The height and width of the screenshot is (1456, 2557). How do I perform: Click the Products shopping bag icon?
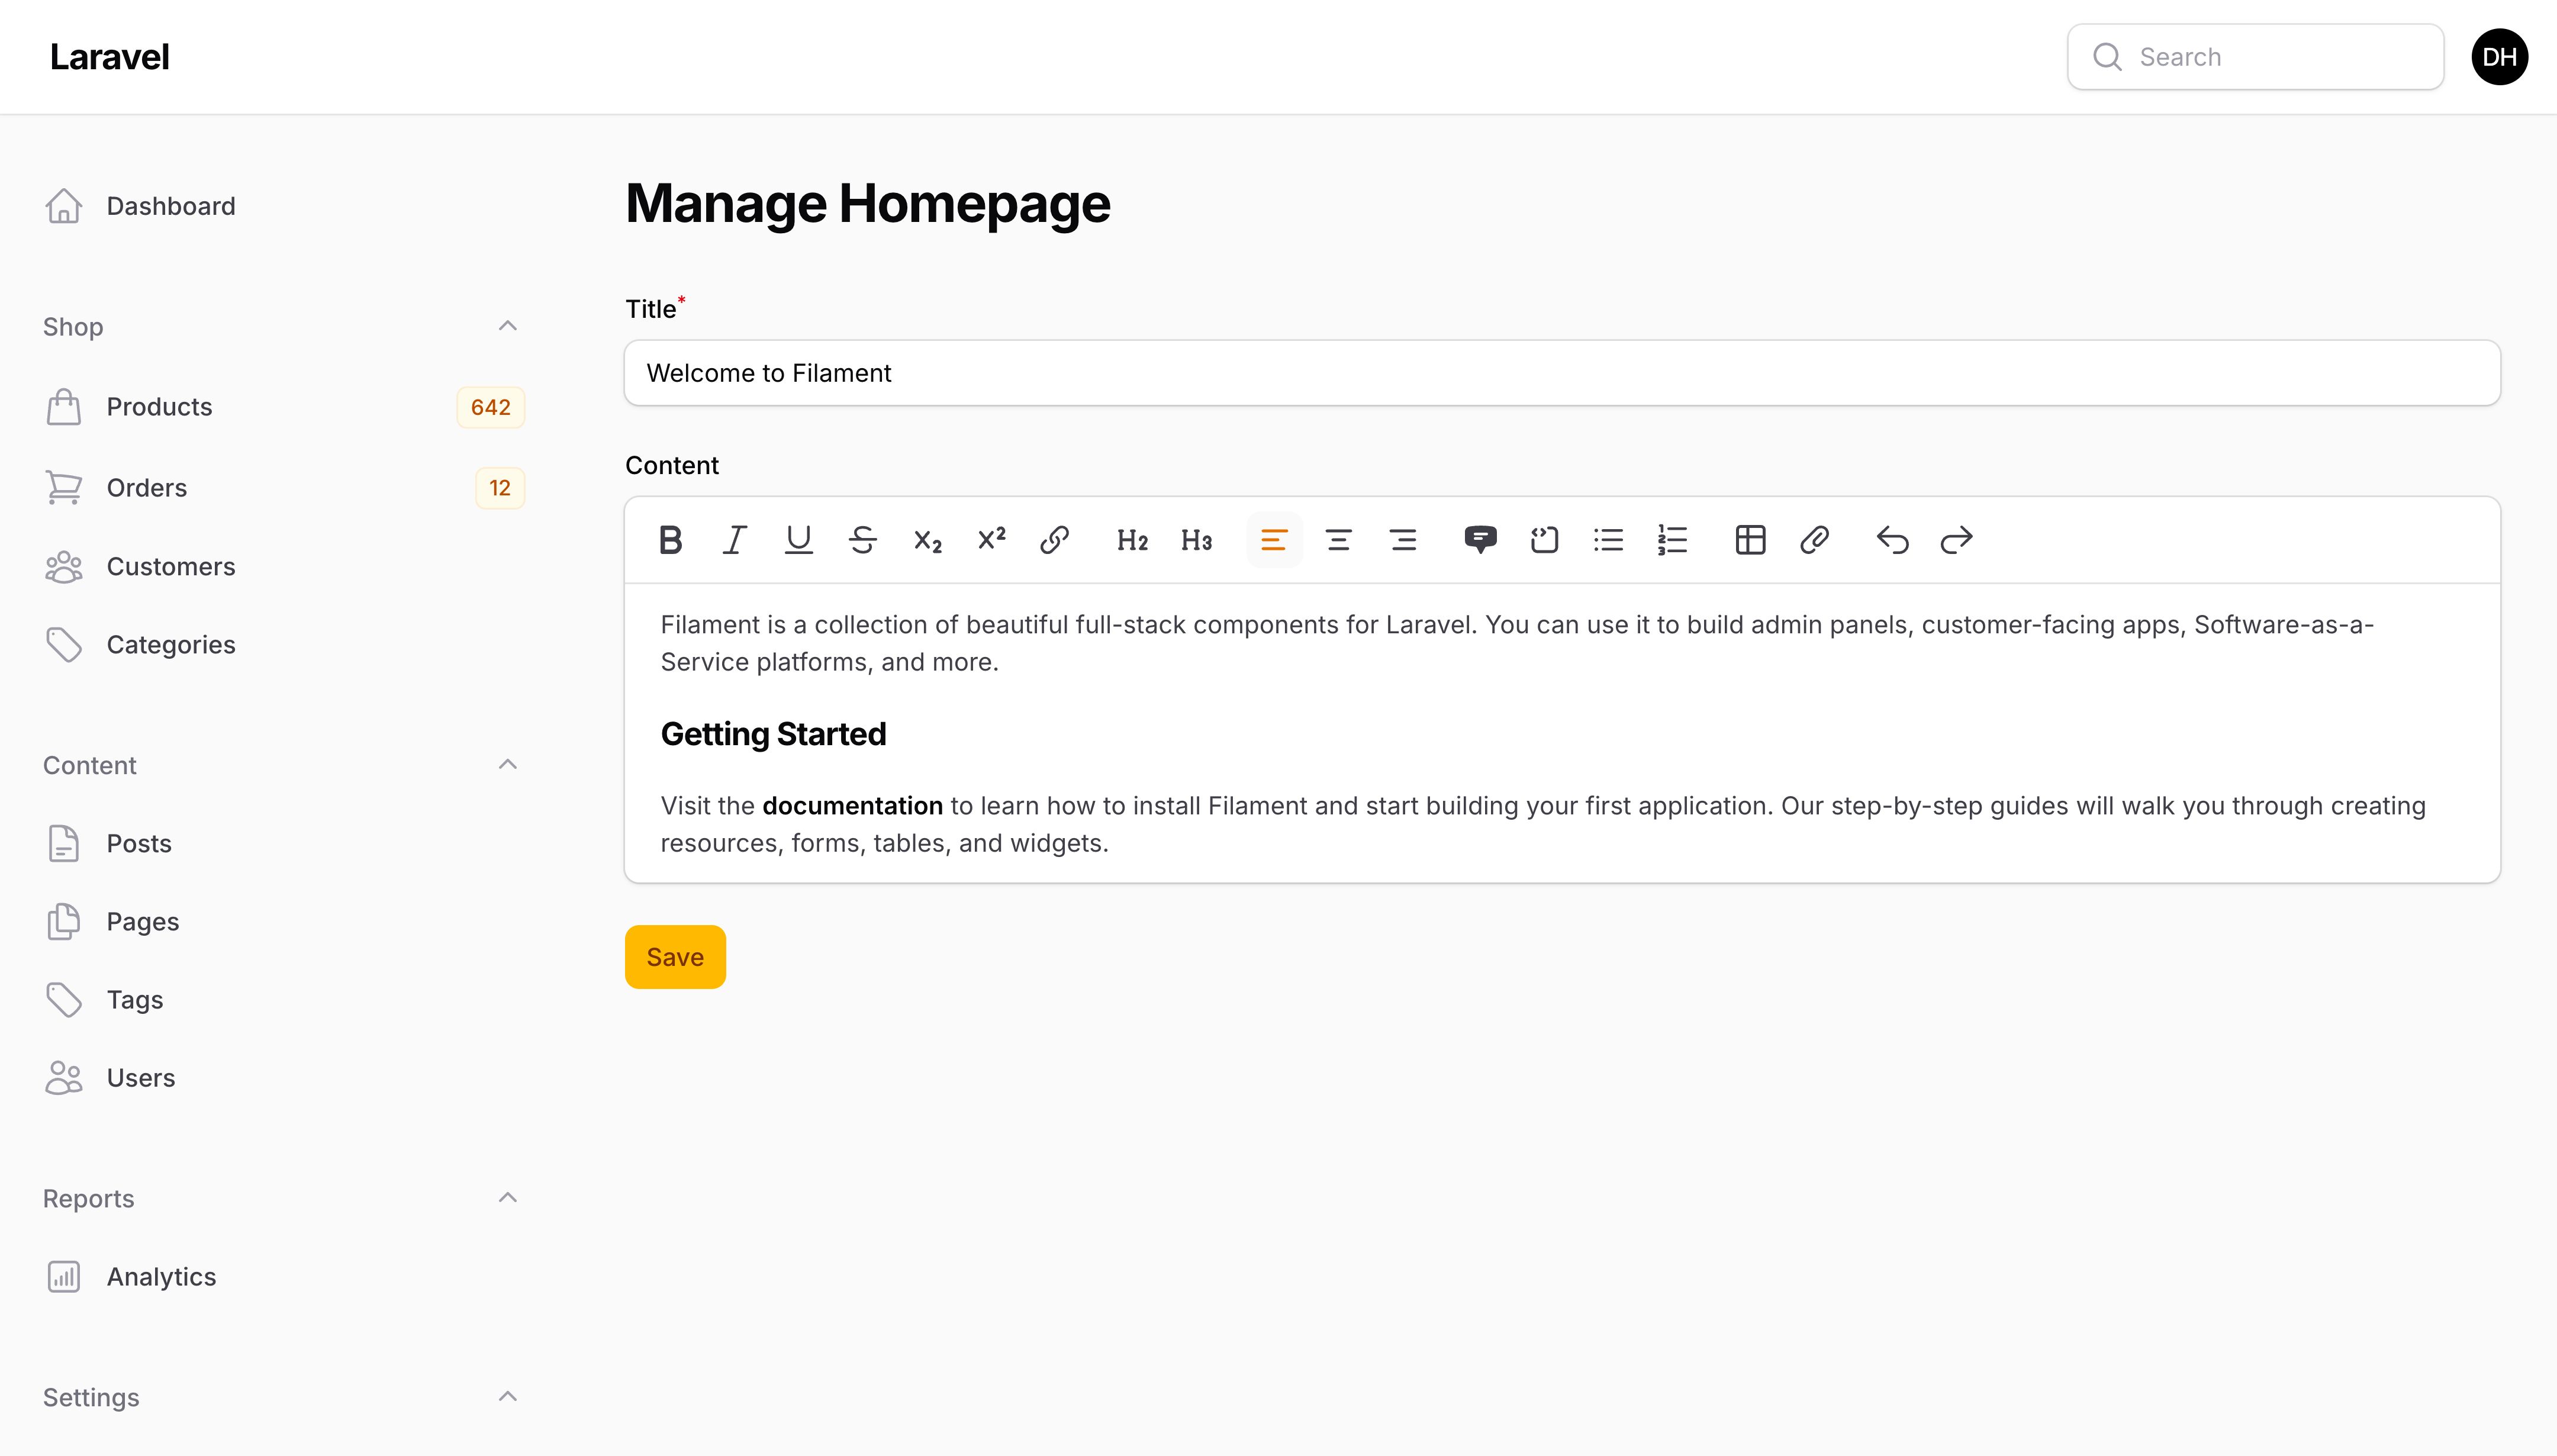point(63,407)
